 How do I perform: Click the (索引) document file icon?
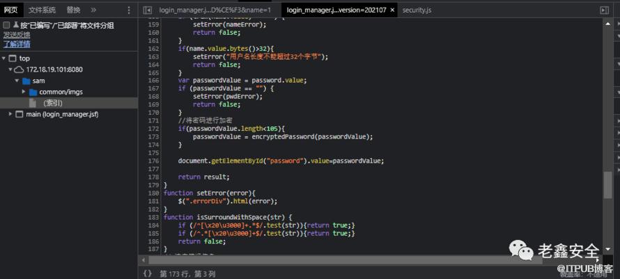pos(32,103)
